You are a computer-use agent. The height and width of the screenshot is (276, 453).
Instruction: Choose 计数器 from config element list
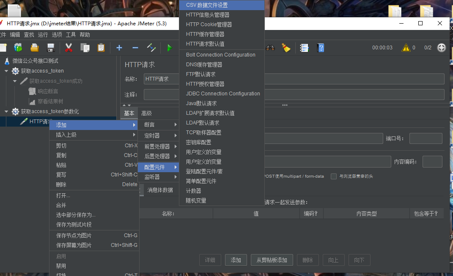click(x=222, y=191)
